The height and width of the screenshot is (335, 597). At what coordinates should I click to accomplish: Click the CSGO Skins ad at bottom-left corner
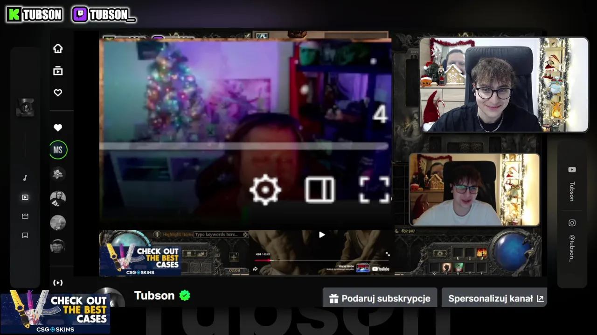[55, 312]
